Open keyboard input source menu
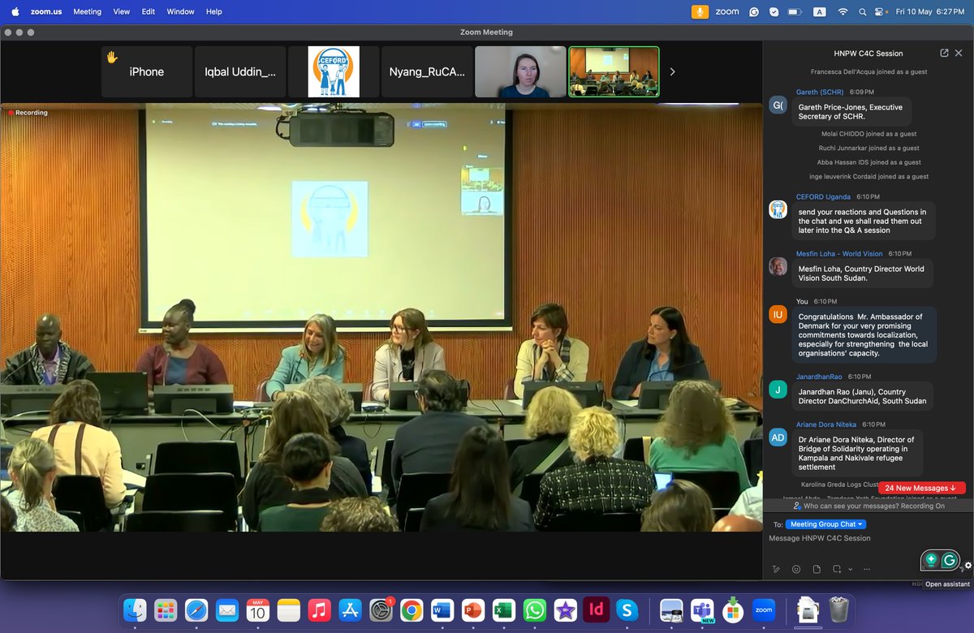 pyautogui.click(x=820, y=11)
